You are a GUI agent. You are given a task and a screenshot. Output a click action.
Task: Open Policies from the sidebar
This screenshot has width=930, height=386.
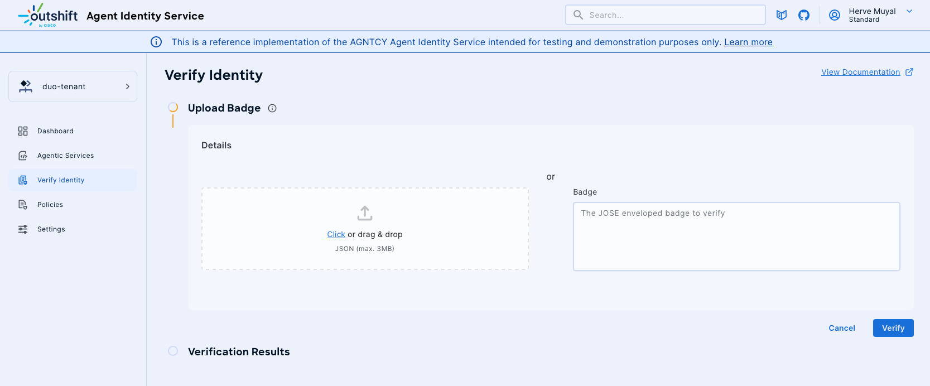[x=50, y=205]
